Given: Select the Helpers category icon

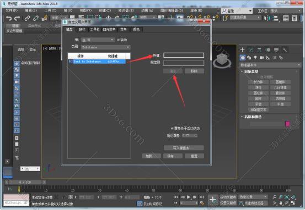Looking at the screenshot, I should point(268,58).
